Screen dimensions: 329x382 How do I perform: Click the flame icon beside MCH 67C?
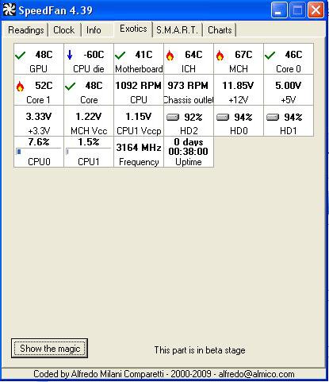(x=220, y=56)
